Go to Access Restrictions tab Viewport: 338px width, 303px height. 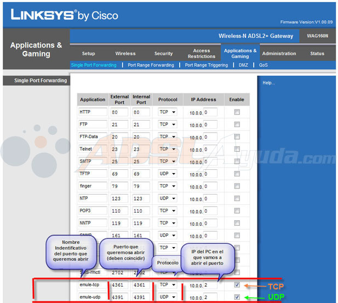coord(202,54)
